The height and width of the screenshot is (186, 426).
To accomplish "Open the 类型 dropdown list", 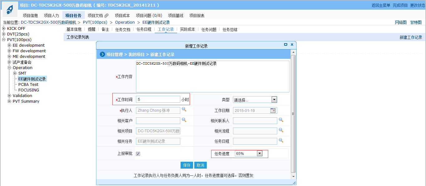I will tap(274, 100).
